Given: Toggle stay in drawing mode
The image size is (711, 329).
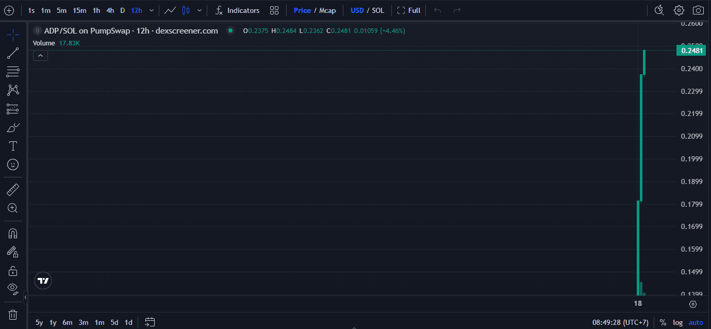Looking at the screenshot, I should point(13,252).
